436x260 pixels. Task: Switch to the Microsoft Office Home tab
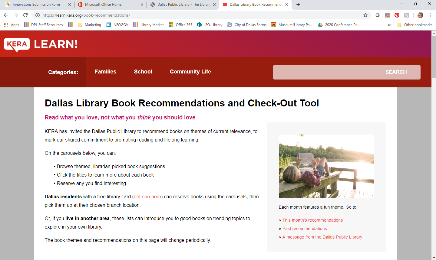click(110, 5)
